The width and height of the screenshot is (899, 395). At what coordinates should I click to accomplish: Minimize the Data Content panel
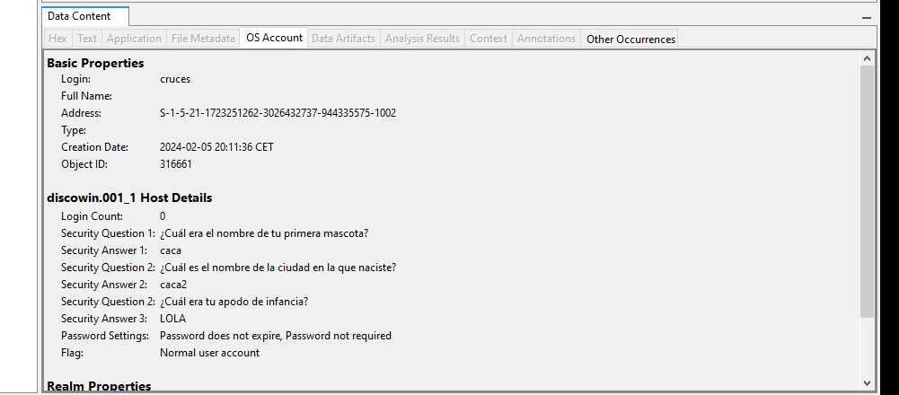click(x=867, y=18)
